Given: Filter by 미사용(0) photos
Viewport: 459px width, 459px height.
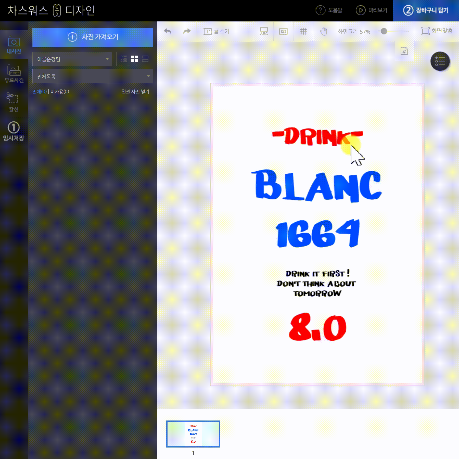Looking at the screenshot, I should (x=60, y=92).
